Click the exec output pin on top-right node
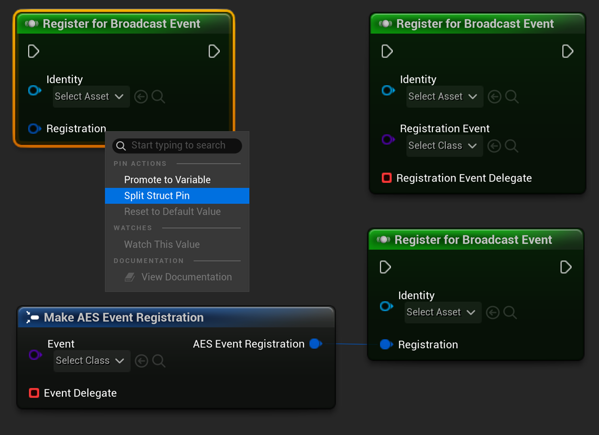599x435 pixels. pyautogui.click(x=568, y=51)
